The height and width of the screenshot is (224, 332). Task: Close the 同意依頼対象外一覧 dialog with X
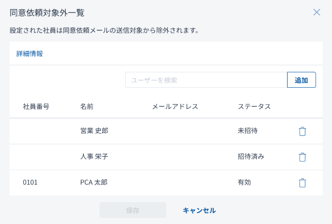tap(317, 13)
